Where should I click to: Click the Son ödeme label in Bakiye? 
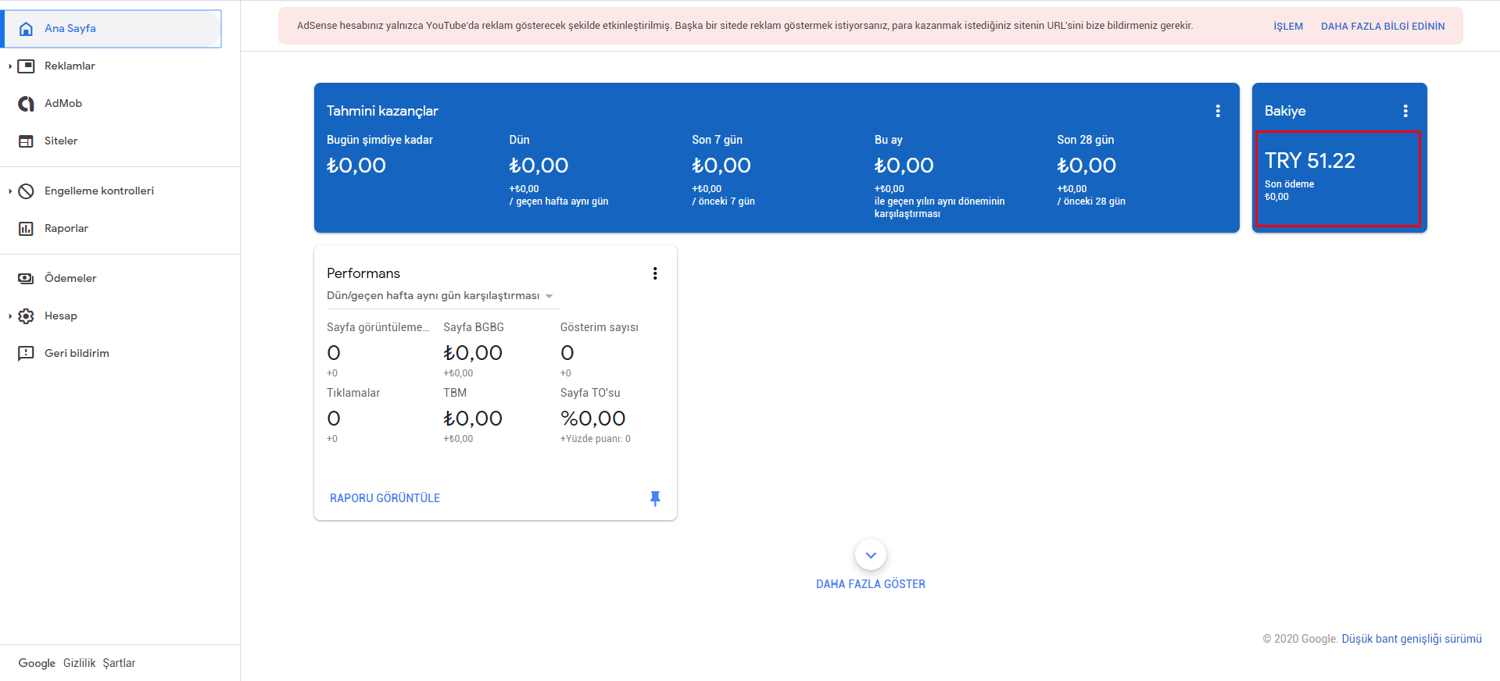coord(1290,184)
